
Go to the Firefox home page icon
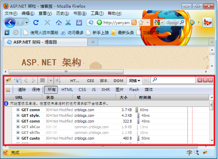click(x=59, y=22)
